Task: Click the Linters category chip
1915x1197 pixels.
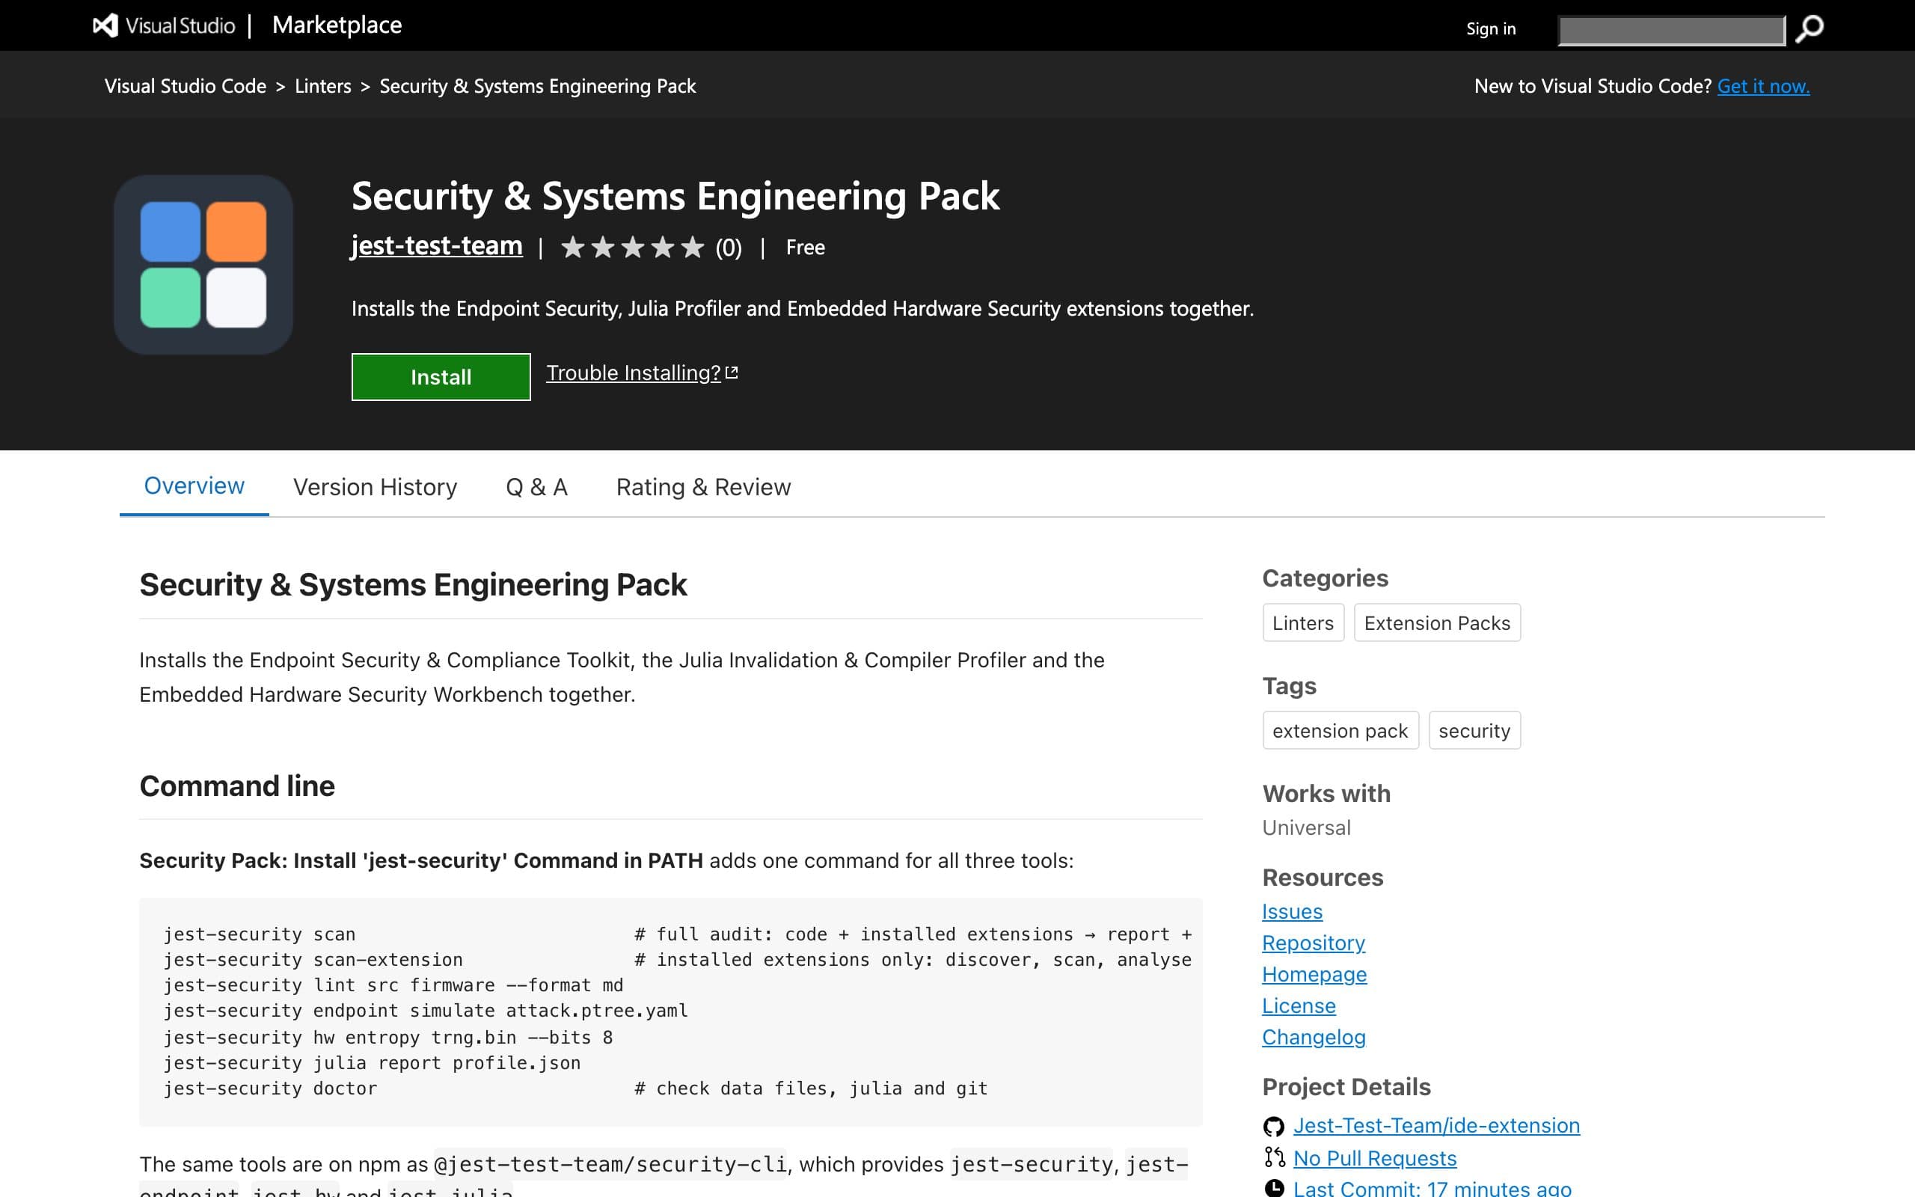Action: pos(1302,623)
